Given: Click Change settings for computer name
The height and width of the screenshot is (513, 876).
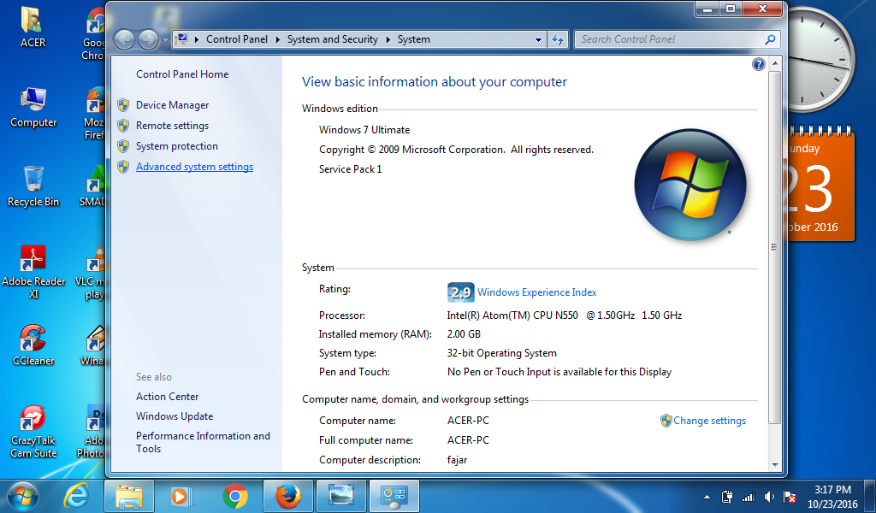Looking at the screenshot, I should pyautogui.click(x=709, y=421).
